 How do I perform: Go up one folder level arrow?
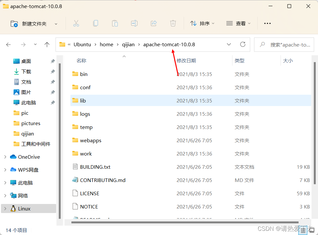[x=47, y=45]
